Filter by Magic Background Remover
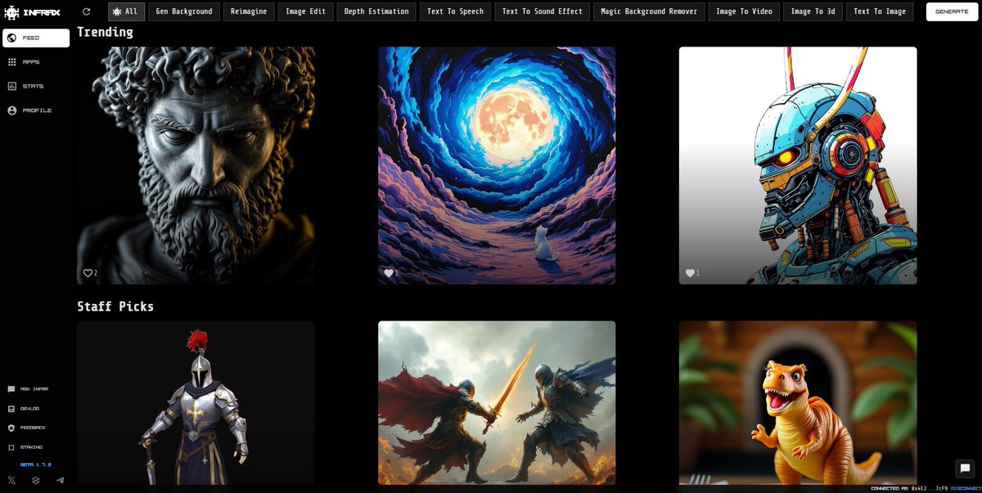 click(x=649, y=11)
